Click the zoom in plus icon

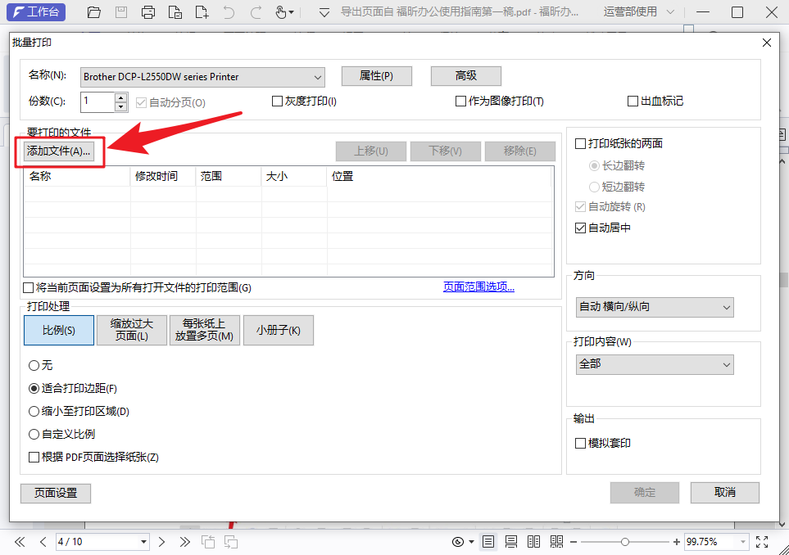pyautogui.click(x=676, y=541)
